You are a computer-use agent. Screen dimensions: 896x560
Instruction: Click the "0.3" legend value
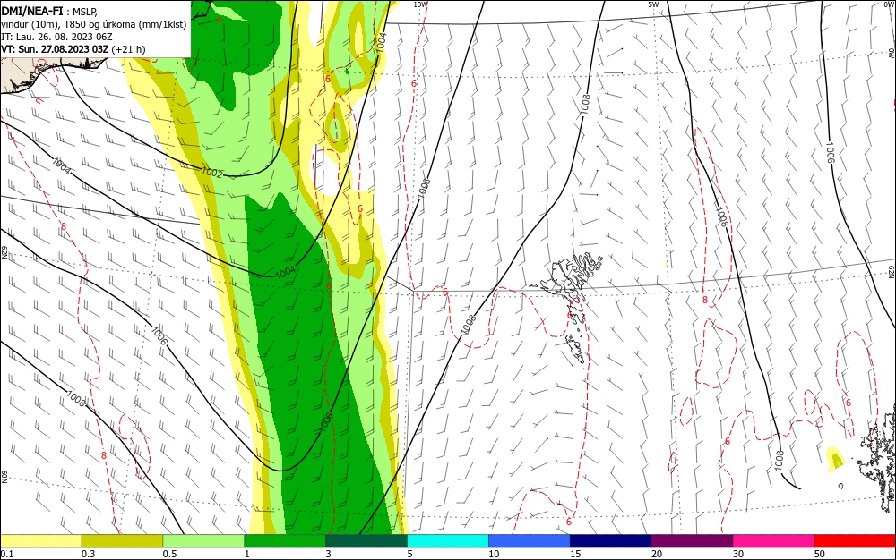88,554
